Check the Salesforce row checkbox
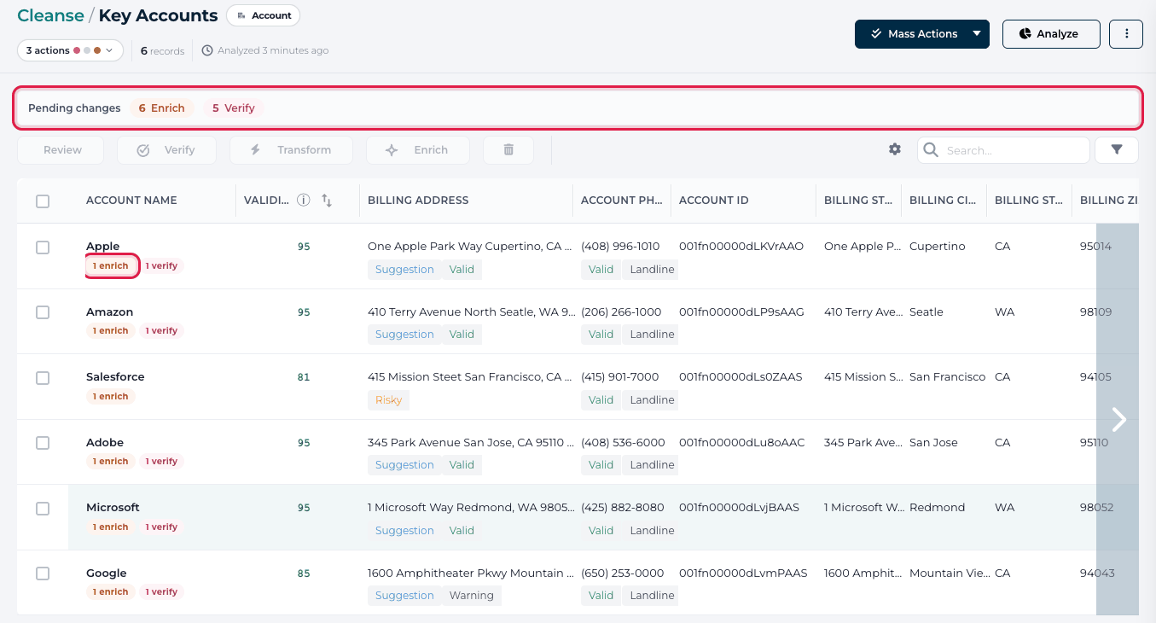Screen dimensions: 1156x623 (x=43, y=378)
